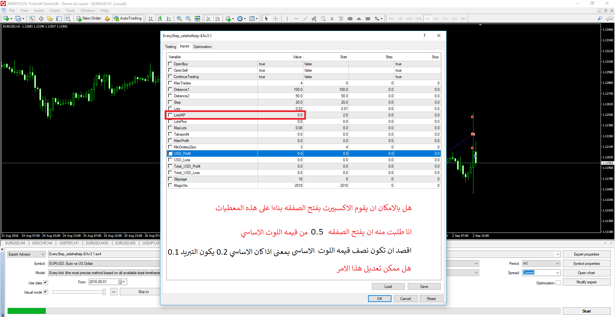This screenshot has width=615, height=317.
Task: Uncheck the Use date checkbox
Action: click(x=45, y=282)
